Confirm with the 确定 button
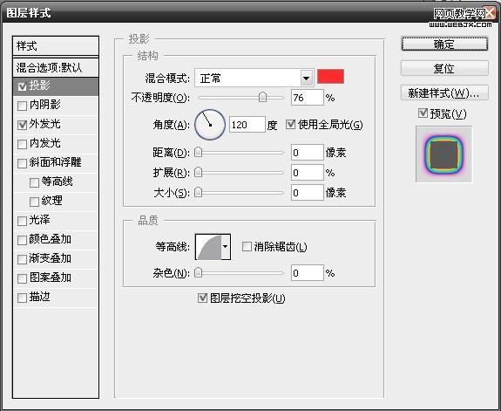This screenshot has width=501, height=411. pos(444,44)
